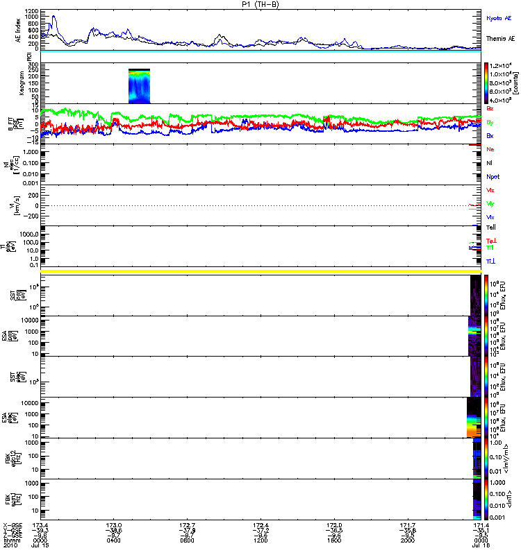Click the 1000.0 tick on Ti axis
The image size is (521, 555).
tap(28, 234)
